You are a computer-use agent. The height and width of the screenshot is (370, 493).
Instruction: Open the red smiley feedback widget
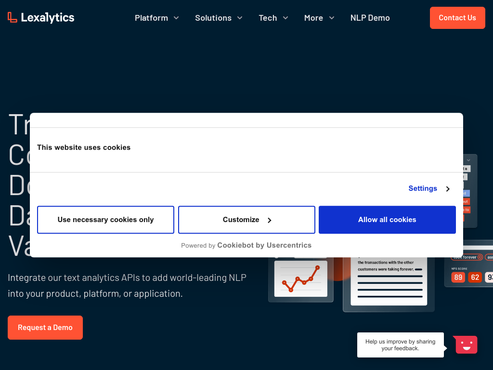tap(466, 344)
